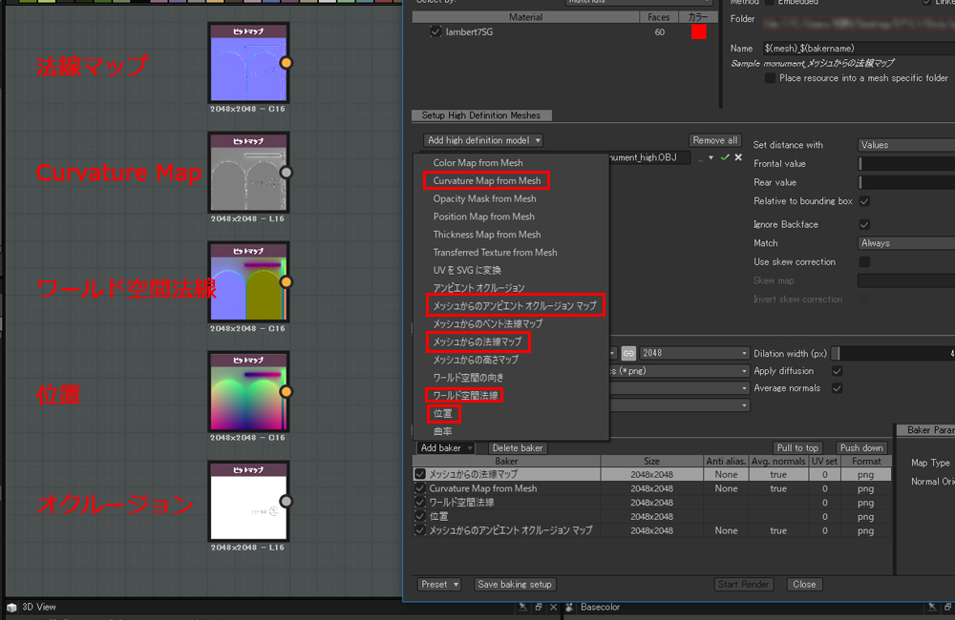Select the purple normal map bitmap node thumbnail
This screenshot has width=955, height=620.
pyautogui.click(x=248, y=63)
